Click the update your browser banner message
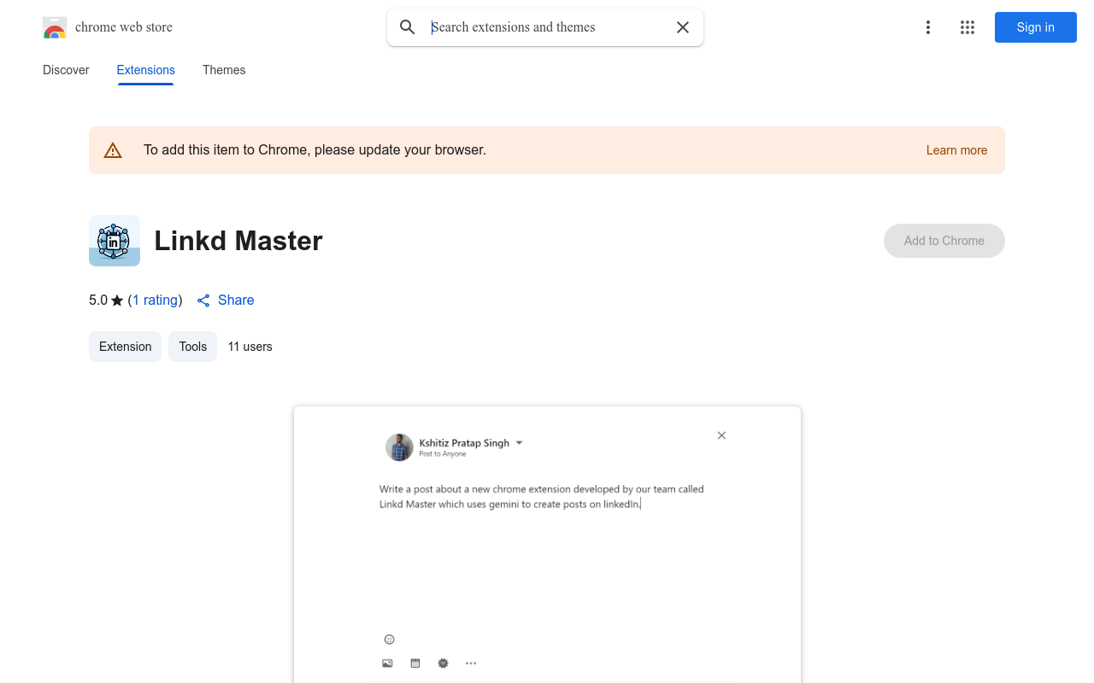 (315, 150)
